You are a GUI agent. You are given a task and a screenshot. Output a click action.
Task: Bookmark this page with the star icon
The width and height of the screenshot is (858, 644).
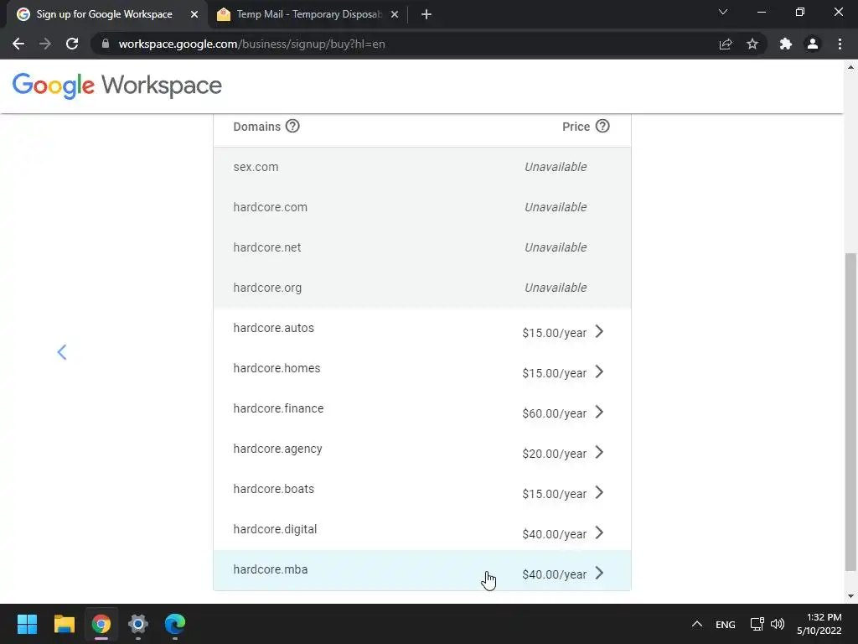pos(752,44)
